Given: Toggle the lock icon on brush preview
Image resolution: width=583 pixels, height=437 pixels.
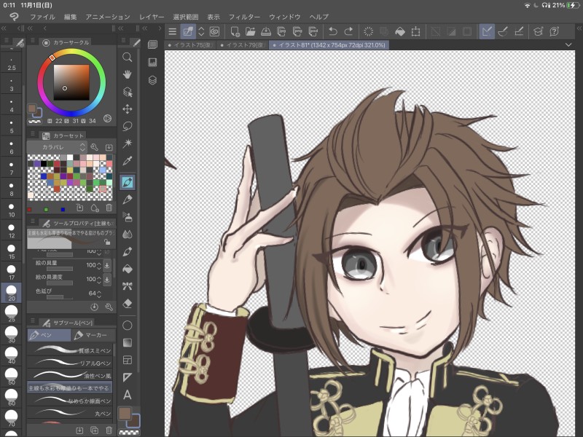Looking at the screenshot, I should [x=107, y=242].
